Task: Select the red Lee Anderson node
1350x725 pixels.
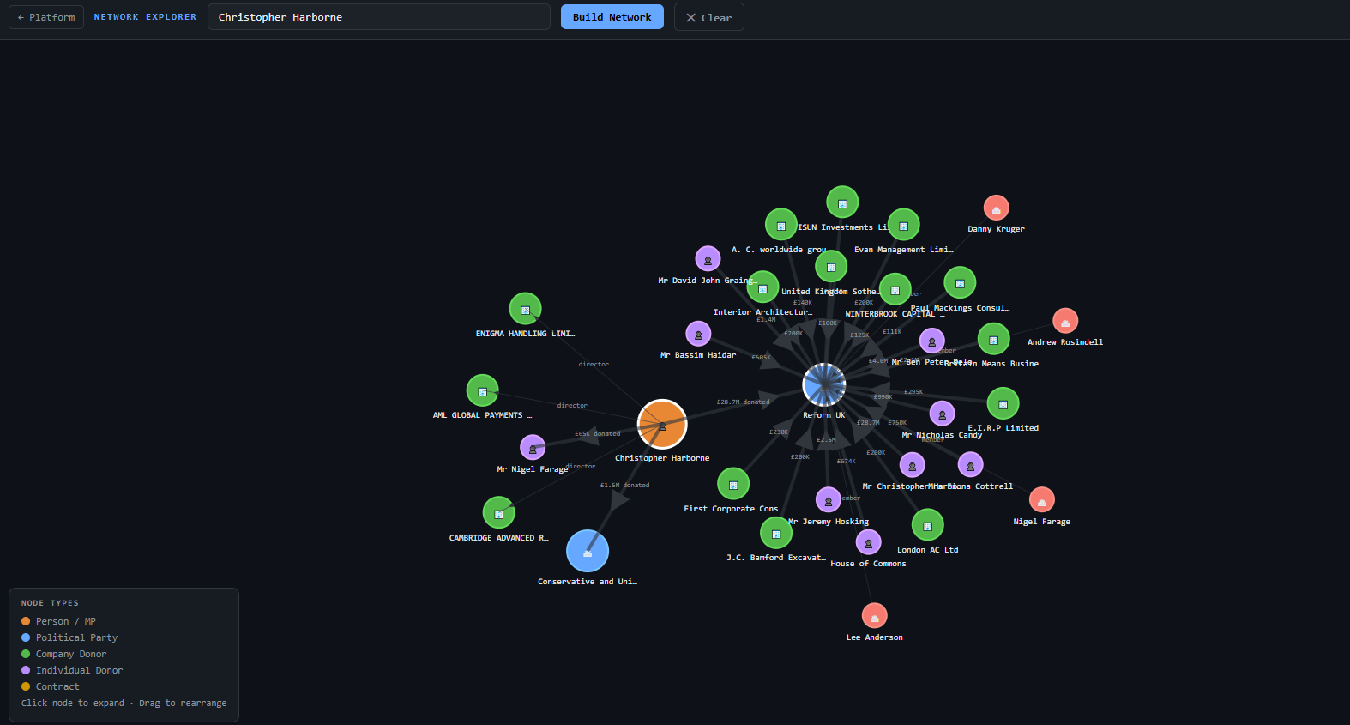Action: (x=875, y=615)
